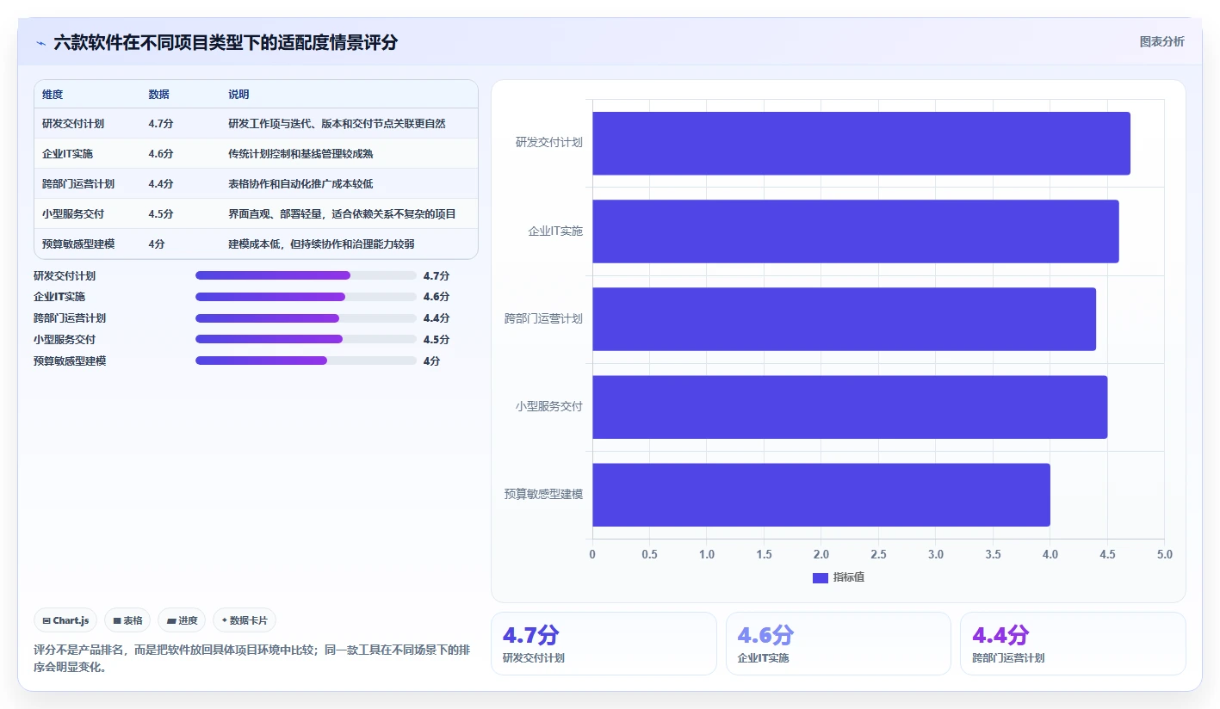Click the 研发交付计划 chart bar

(861, 143)
